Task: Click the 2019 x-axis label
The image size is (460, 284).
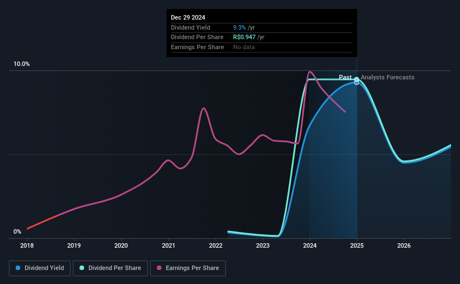Action: 74,245
